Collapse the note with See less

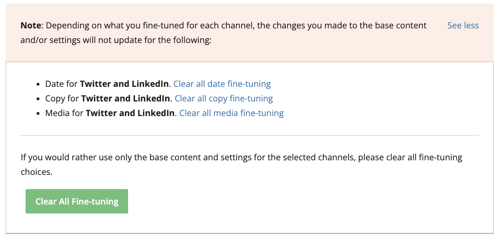pos(463,26)
